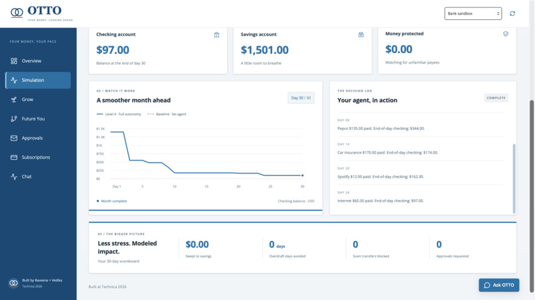Click the Grow sprout icon

[x=14, y=99]
